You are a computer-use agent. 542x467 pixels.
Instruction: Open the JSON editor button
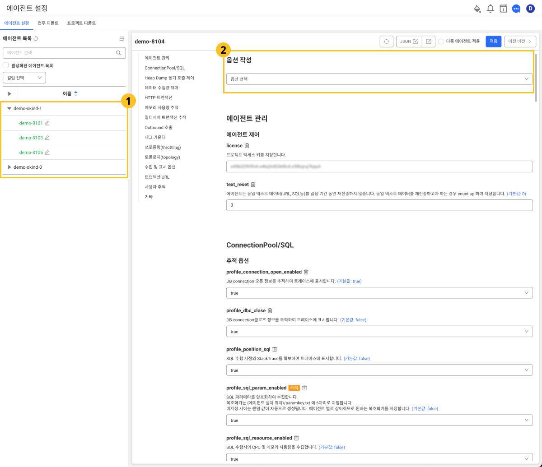coord(409,42)
